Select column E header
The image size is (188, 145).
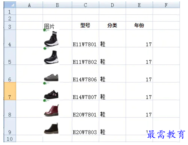coord(140,5)
